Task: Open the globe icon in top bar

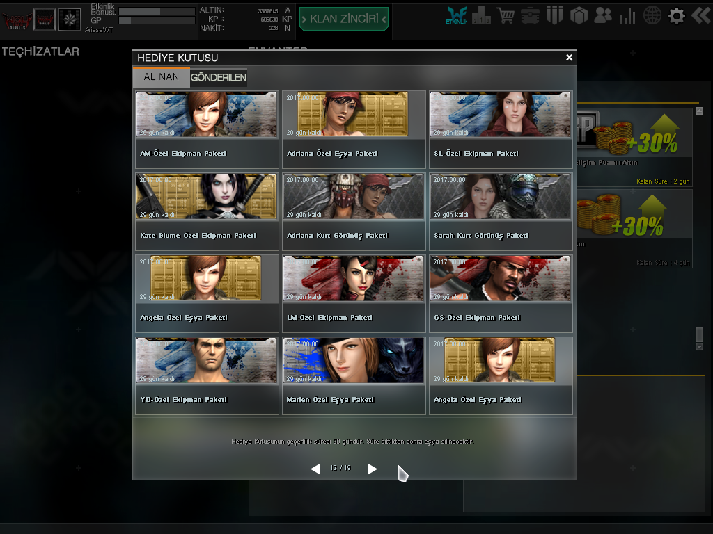Action: tap(652, 16)
